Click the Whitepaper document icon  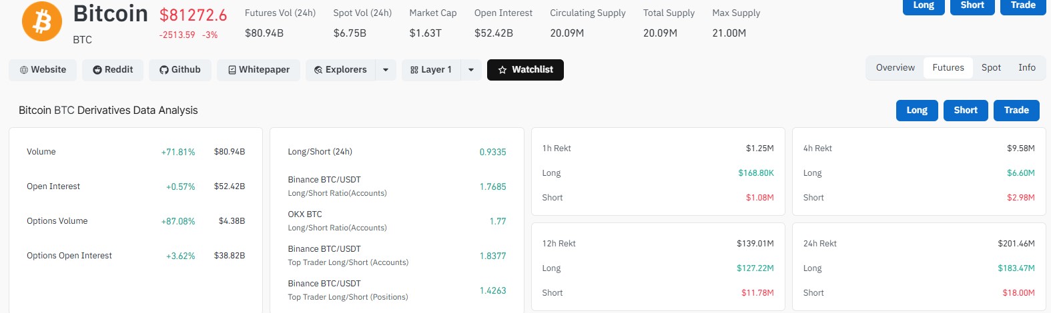232,70
